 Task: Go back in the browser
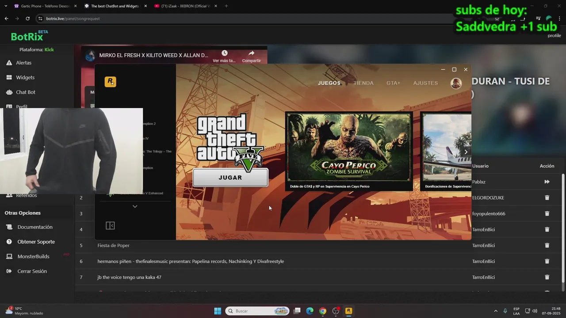[x=6, y=19]
